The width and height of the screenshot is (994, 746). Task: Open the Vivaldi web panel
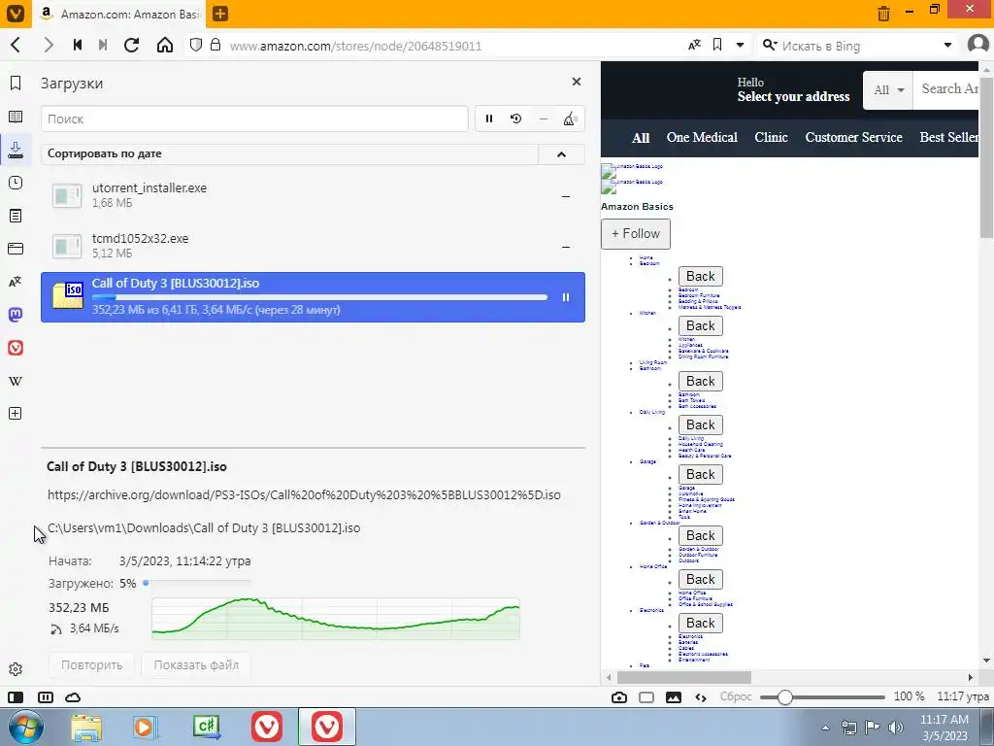(x=16, y=348)
